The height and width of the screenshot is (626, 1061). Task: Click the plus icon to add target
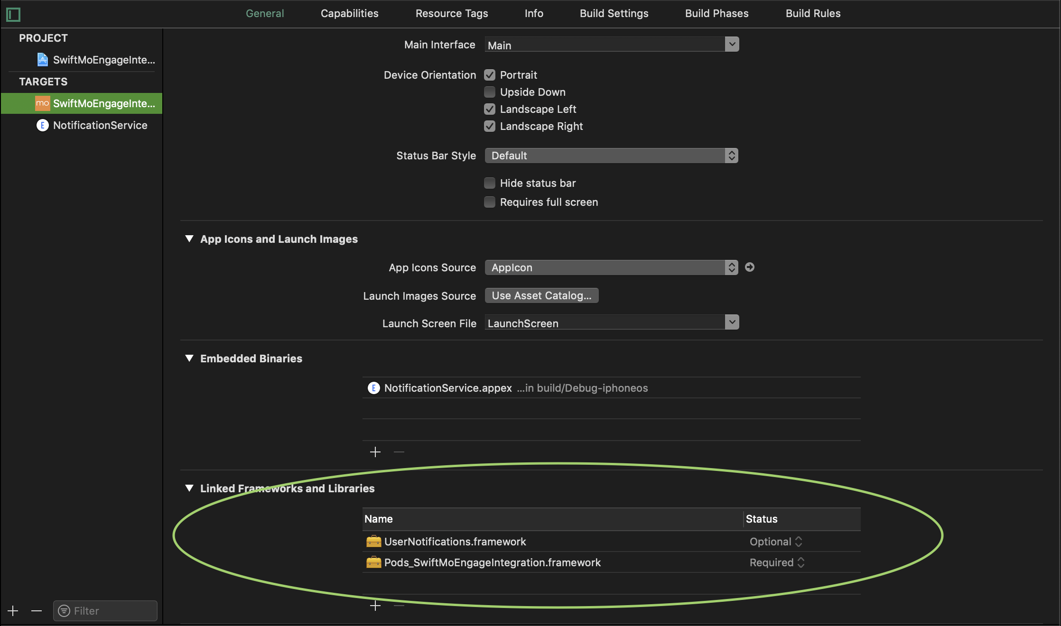coord(13,611)
